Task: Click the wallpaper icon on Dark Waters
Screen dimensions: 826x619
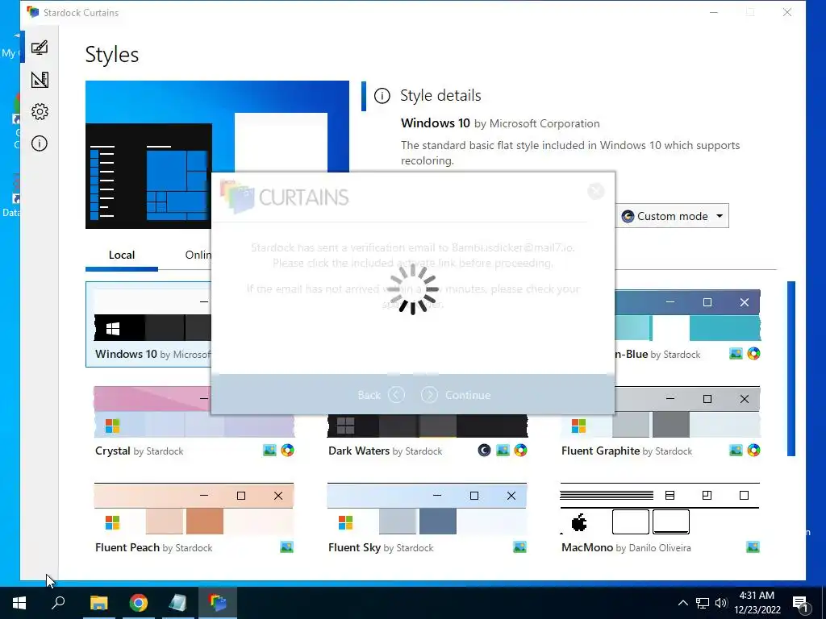Action: pos(503,451)
